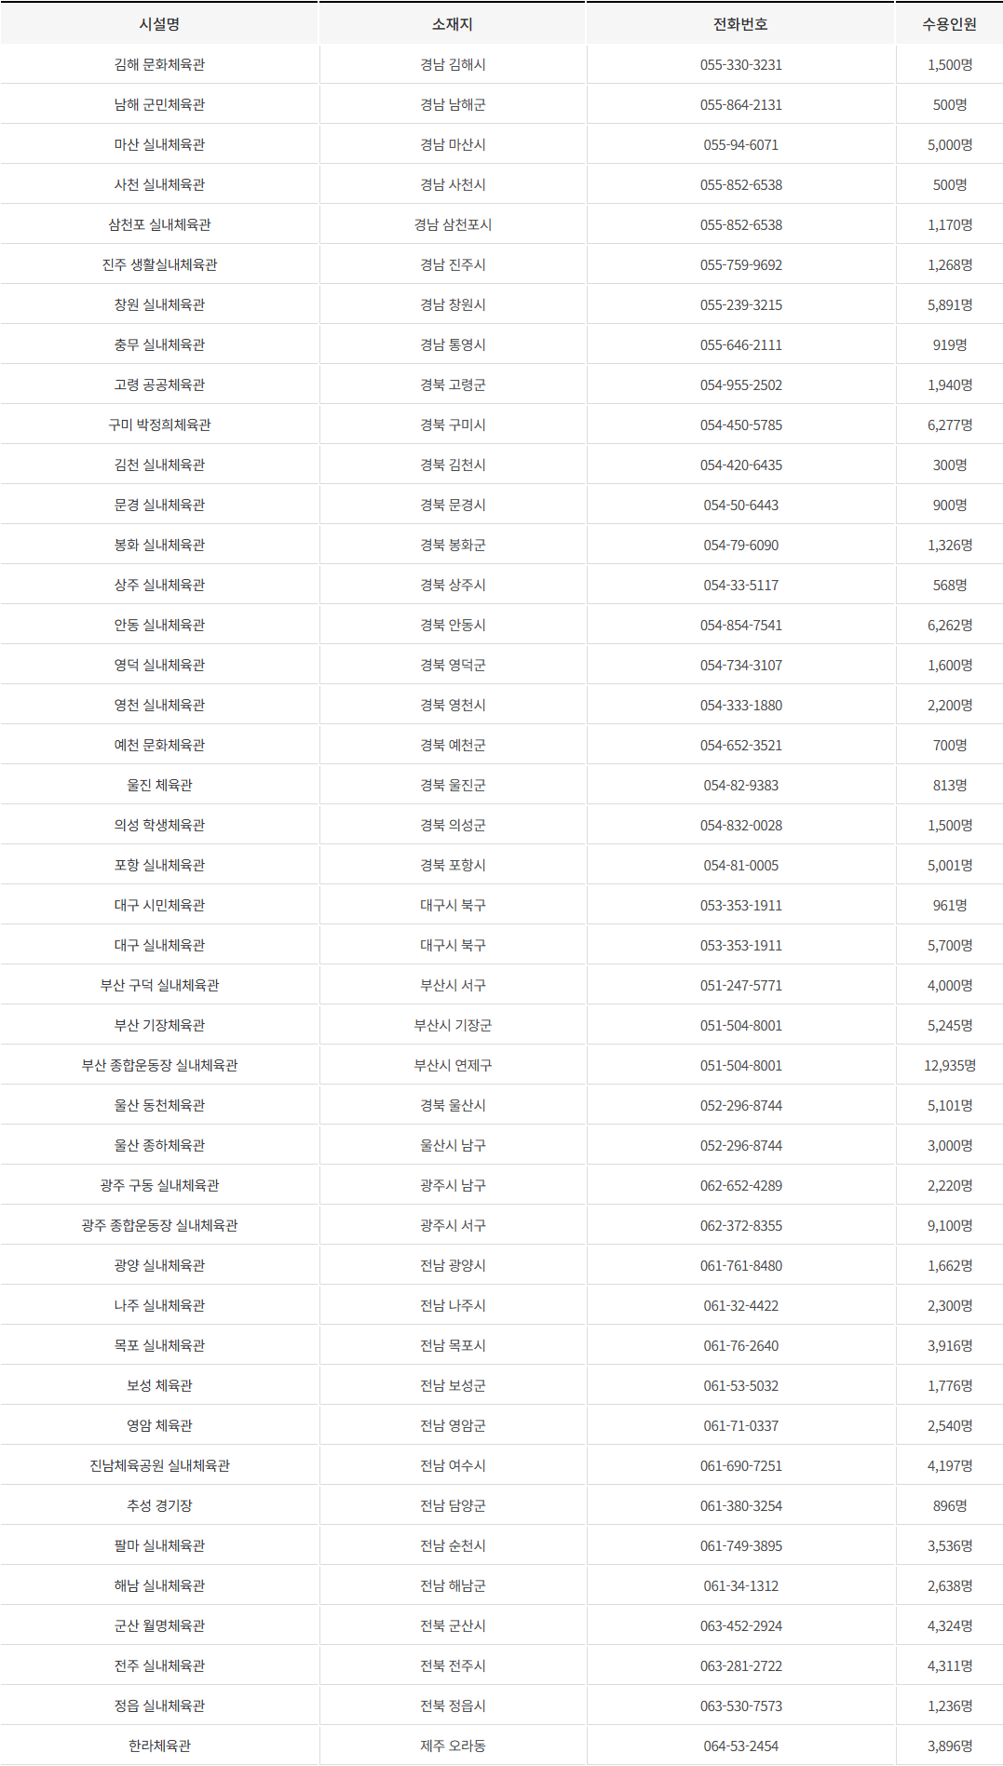Select the 마산 실내체육관 row name

tap(159, 144)
